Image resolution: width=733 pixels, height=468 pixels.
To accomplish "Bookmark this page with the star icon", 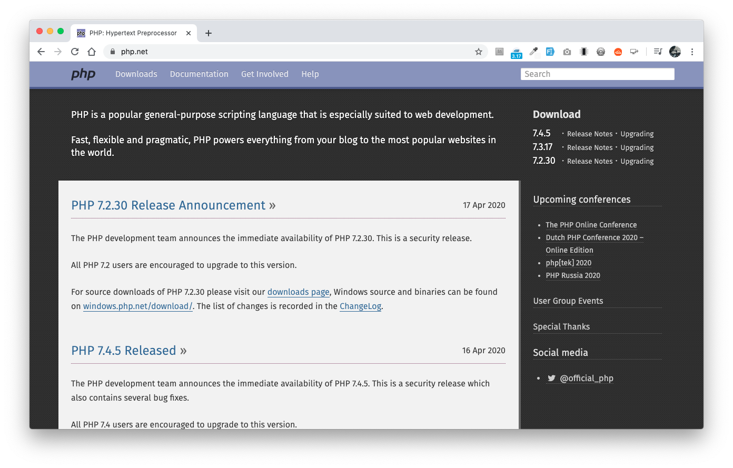I will coord(479,52).
